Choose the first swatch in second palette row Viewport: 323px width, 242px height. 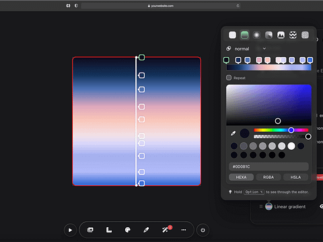tap(234, 155)
